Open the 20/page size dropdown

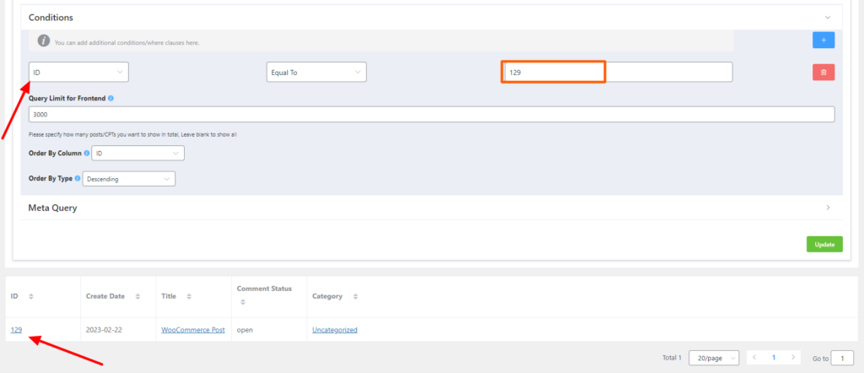[714, 358]
